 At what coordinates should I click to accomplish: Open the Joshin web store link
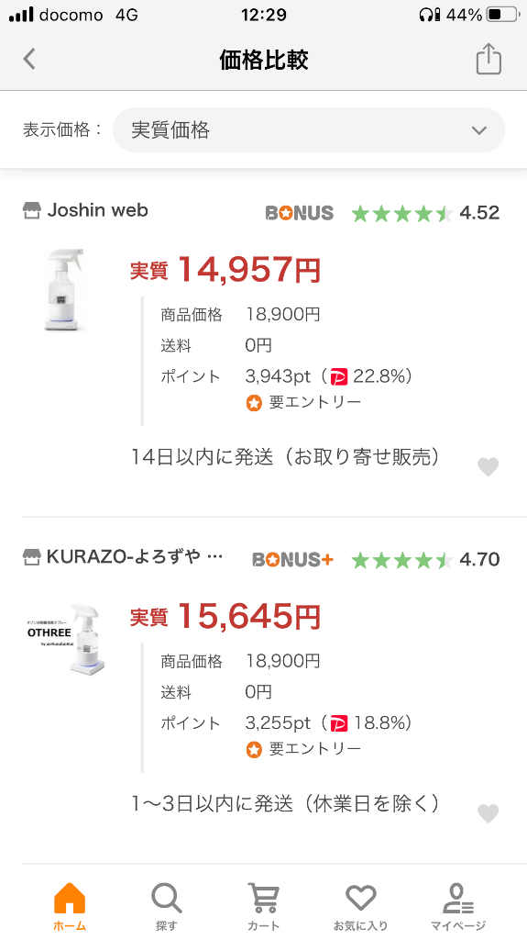pos(98,210)
